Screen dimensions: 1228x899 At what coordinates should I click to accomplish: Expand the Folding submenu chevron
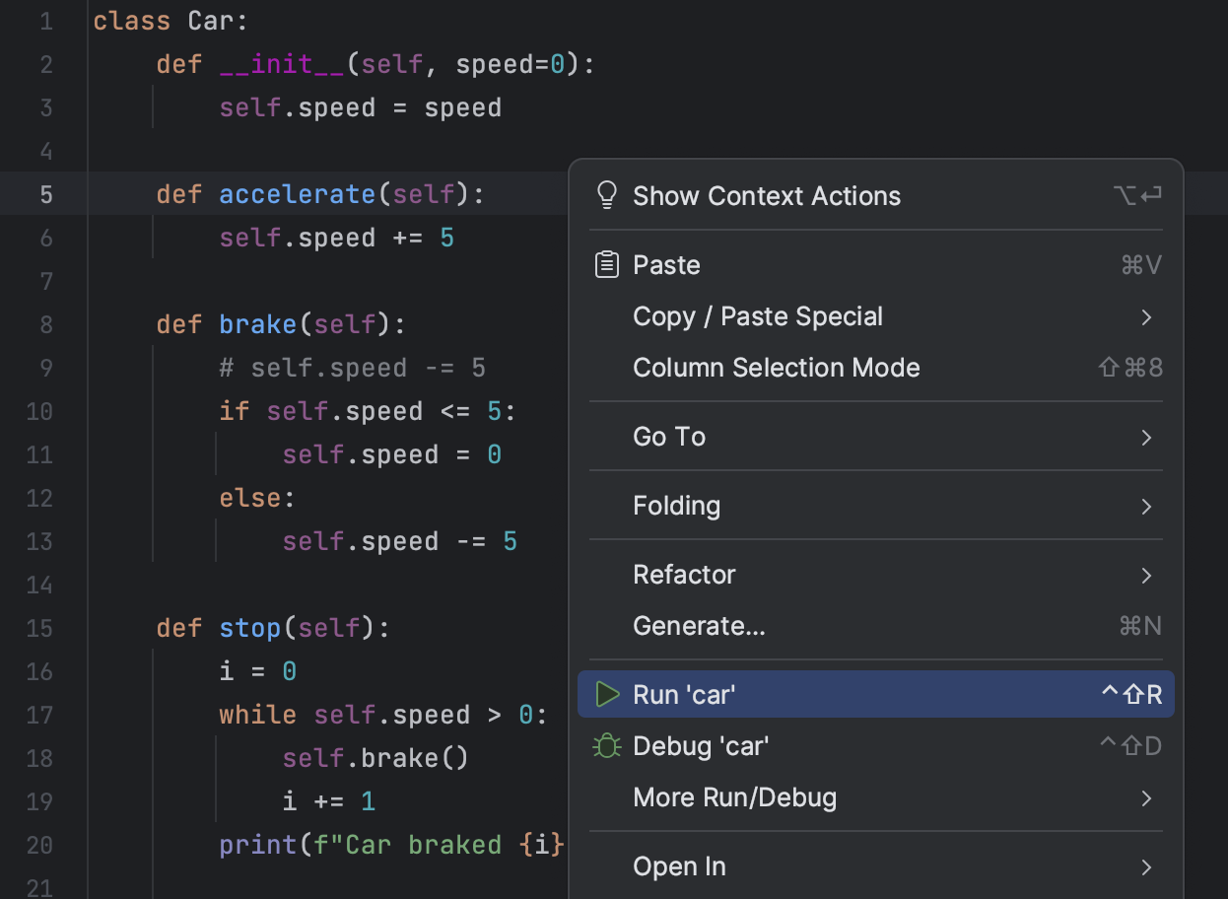[x=1146, y=507]
